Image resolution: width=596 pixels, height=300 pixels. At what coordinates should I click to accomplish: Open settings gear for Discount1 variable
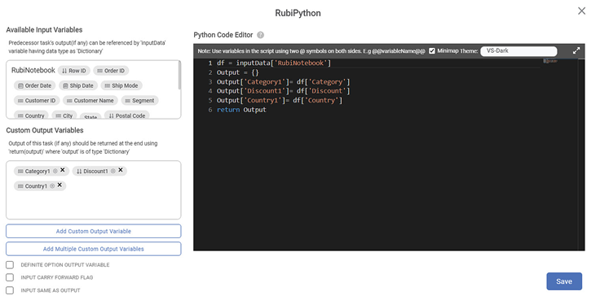[x=113, y=172]
